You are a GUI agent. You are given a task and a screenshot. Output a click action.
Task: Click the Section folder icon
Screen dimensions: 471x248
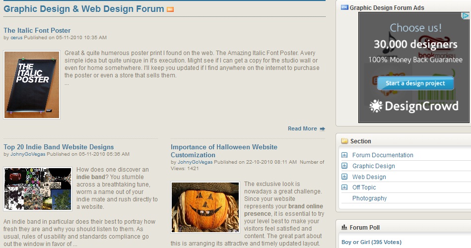pos(344,141)
